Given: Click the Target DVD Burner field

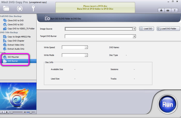Looking at the screenshot, I should pos(99,36).
